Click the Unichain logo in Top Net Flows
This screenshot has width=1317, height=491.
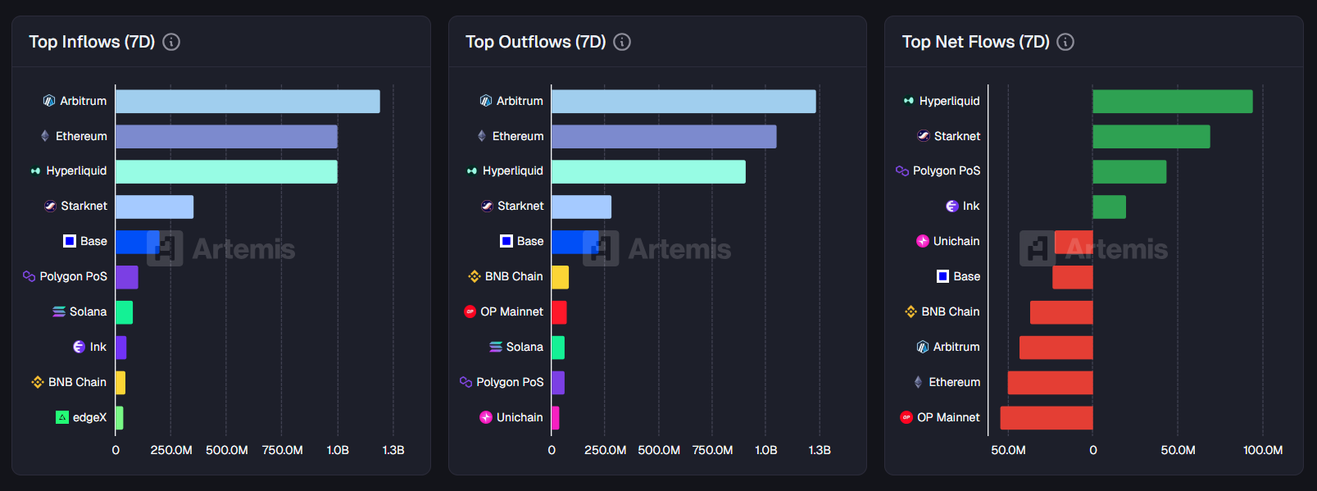point(923,241)
